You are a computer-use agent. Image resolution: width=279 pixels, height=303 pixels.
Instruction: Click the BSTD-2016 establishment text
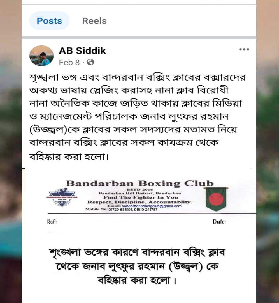[140, 190]
